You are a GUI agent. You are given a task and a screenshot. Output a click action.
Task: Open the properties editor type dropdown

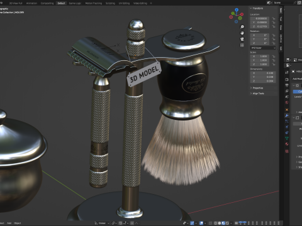click(288, 65)
